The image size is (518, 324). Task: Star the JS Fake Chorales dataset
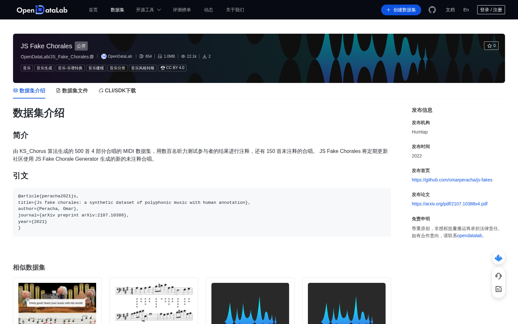491,46
